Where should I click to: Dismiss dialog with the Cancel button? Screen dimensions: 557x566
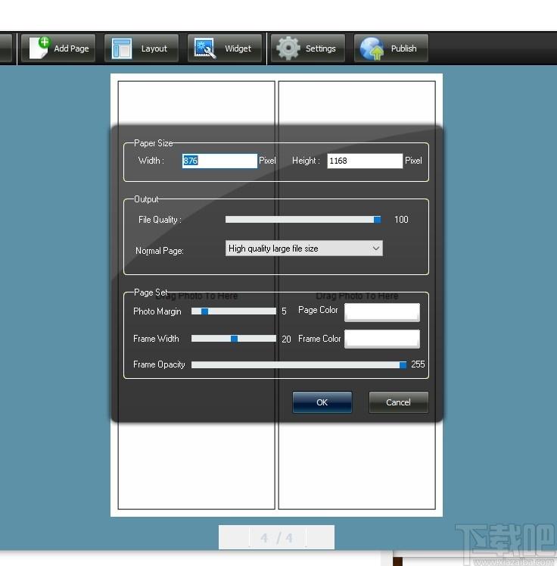(x=398, y=402)
